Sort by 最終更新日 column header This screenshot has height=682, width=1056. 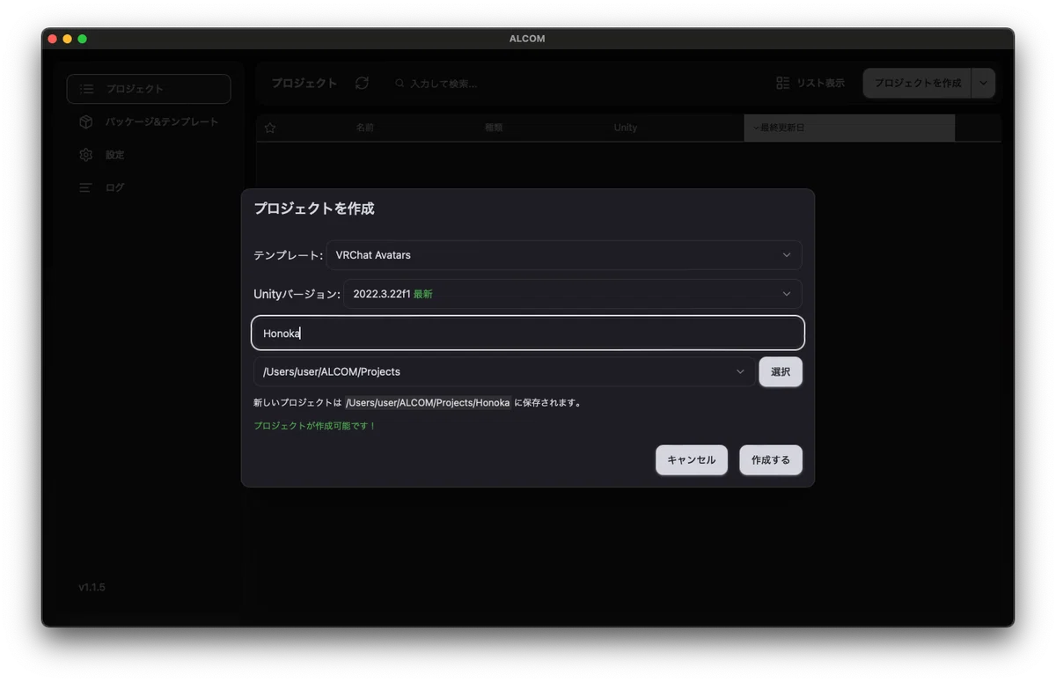[x=849, y=128]
